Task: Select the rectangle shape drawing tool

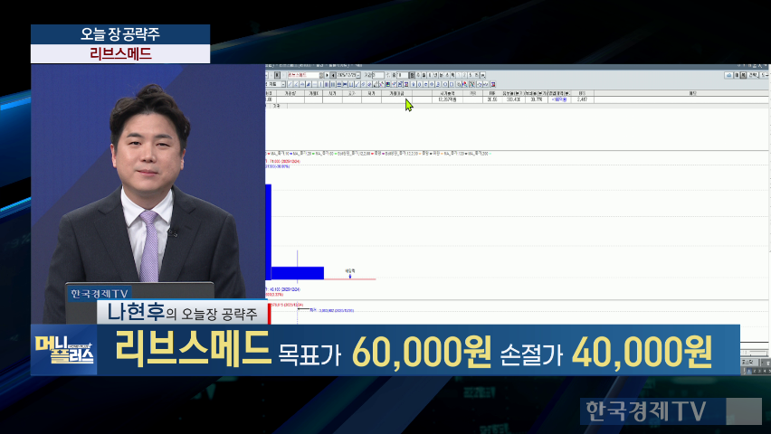Action: point(452,84)
